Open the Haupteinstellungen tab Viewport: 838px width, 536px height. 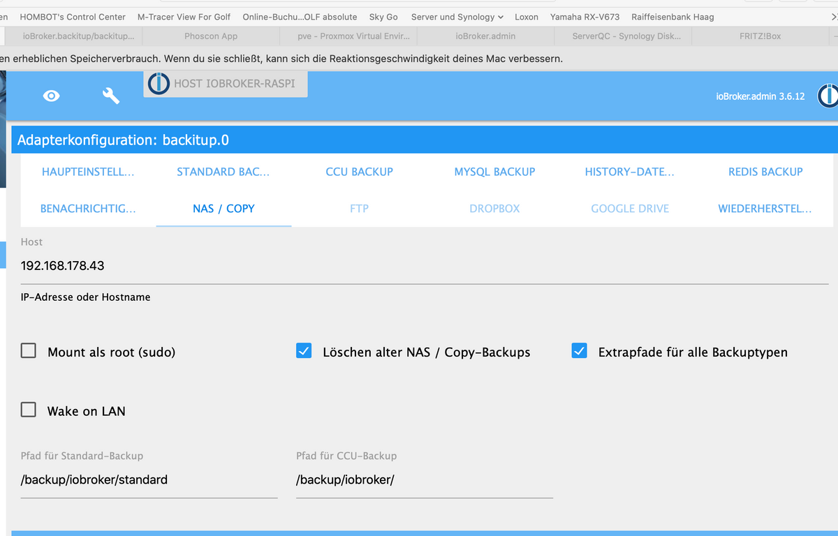pos(88,172)
